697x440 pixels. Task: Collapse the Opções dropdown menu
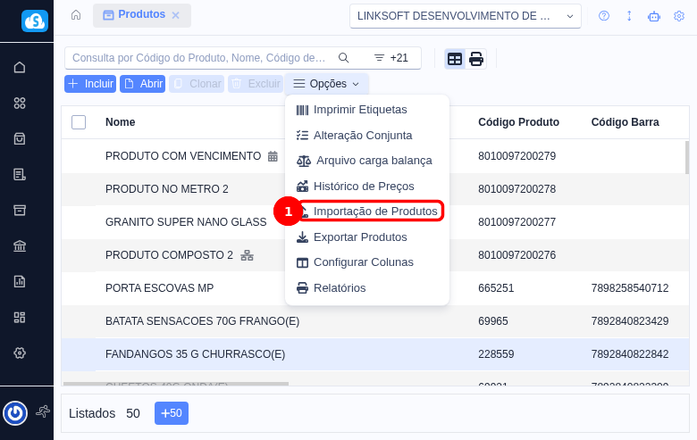pos(326,84)
